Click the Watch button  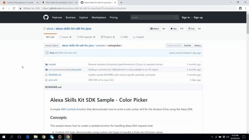pos(154,28)
